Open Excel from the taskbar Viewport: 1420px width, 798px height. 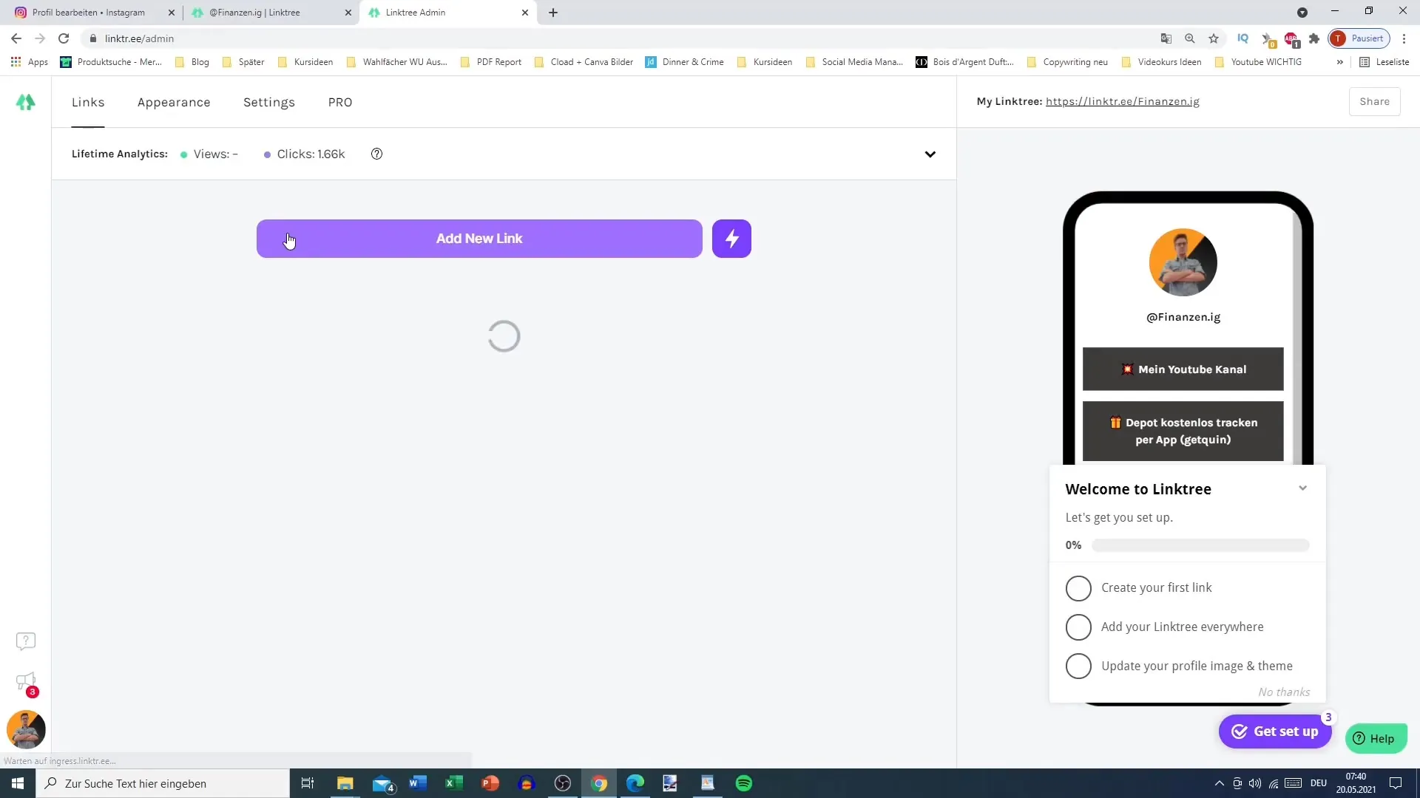[454, 783]
